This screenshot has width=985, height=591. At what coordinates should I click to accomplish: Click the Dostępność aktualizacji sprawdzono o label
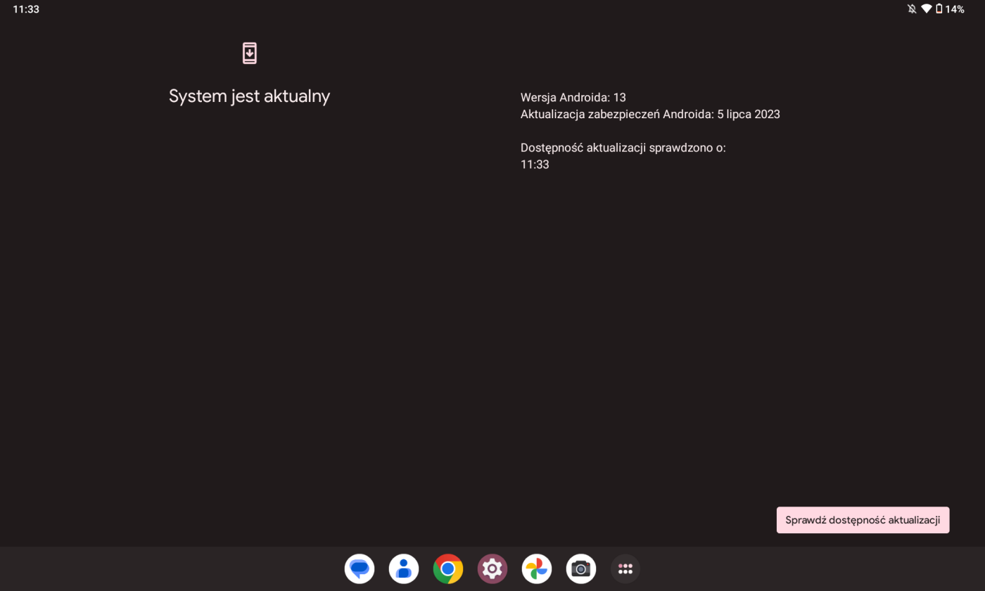(623, 148)
